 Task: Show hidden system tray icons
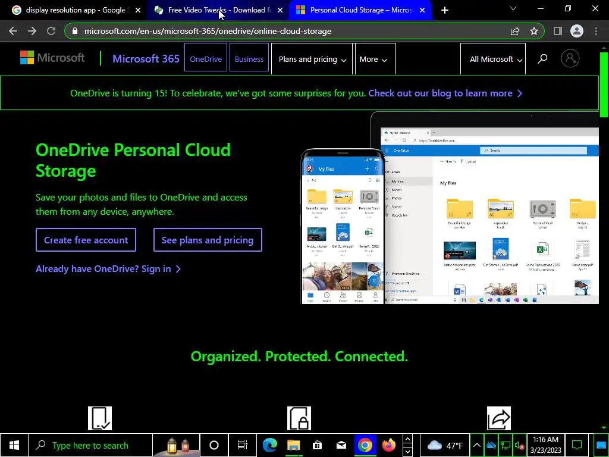click(477, 445)
